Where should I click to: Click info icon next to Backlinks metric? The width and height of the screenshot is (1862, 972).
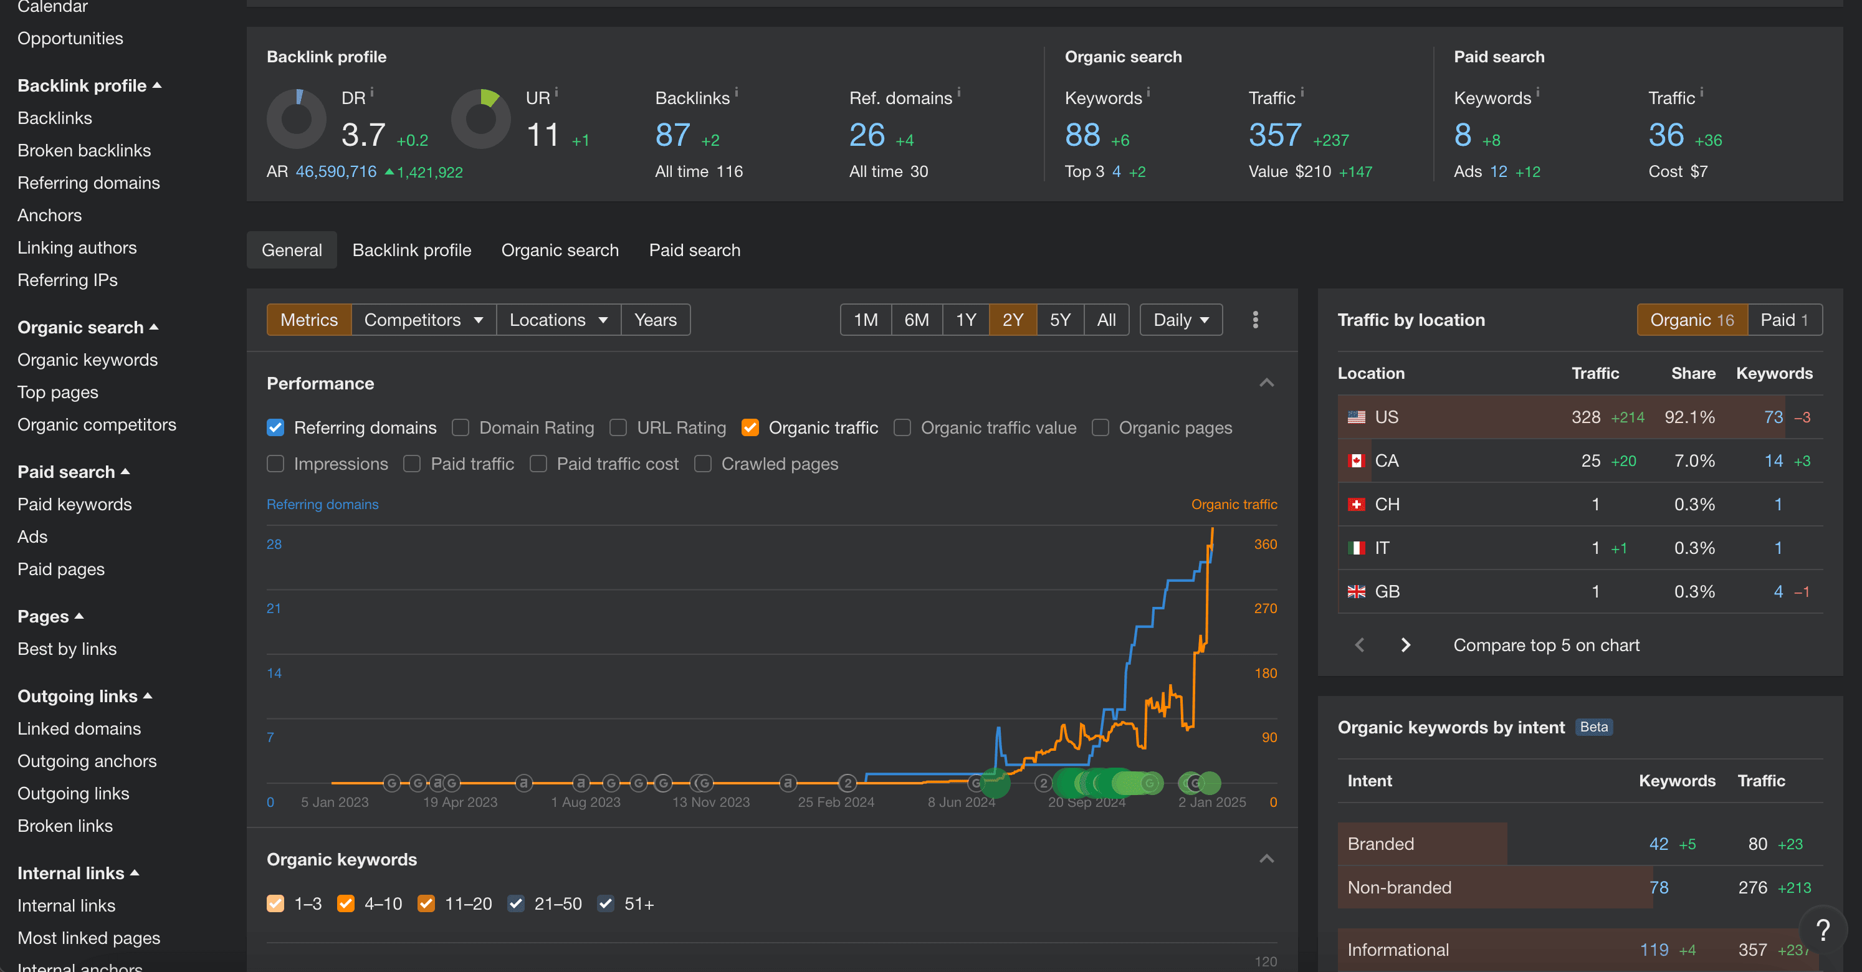click(x=736, y=92)
